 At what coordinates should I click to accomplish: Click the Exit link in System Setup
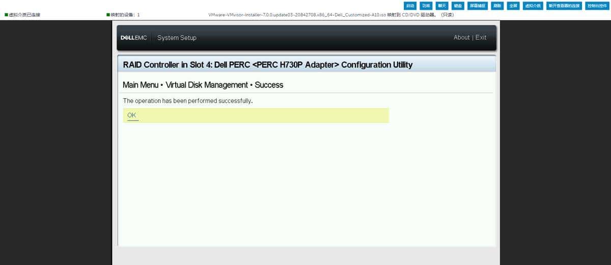pyautogui.click(x=481, y=38)
